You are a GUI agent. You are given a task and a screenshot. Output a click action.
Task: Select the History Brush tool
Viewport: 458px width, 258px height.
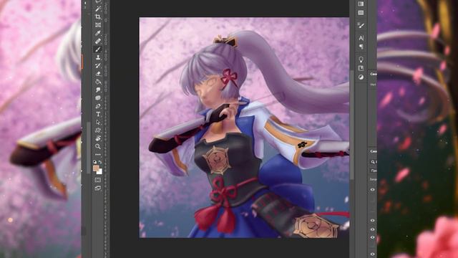pyautogui.click(x=98, y=65)
